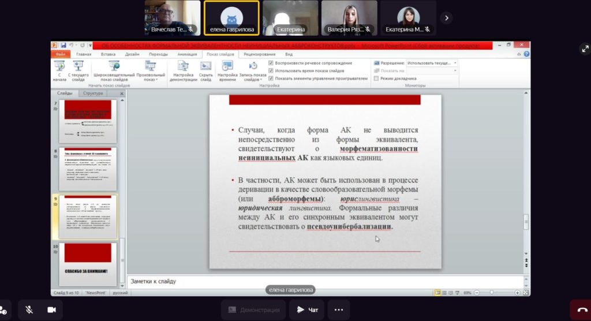
Task: Toggle Использовать время показа слайдов checkbox
Action: click(x=271, y=70)
